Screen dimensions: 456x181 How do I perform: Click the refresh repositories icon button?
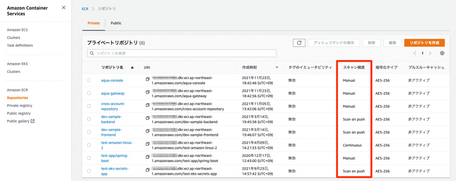299,43
